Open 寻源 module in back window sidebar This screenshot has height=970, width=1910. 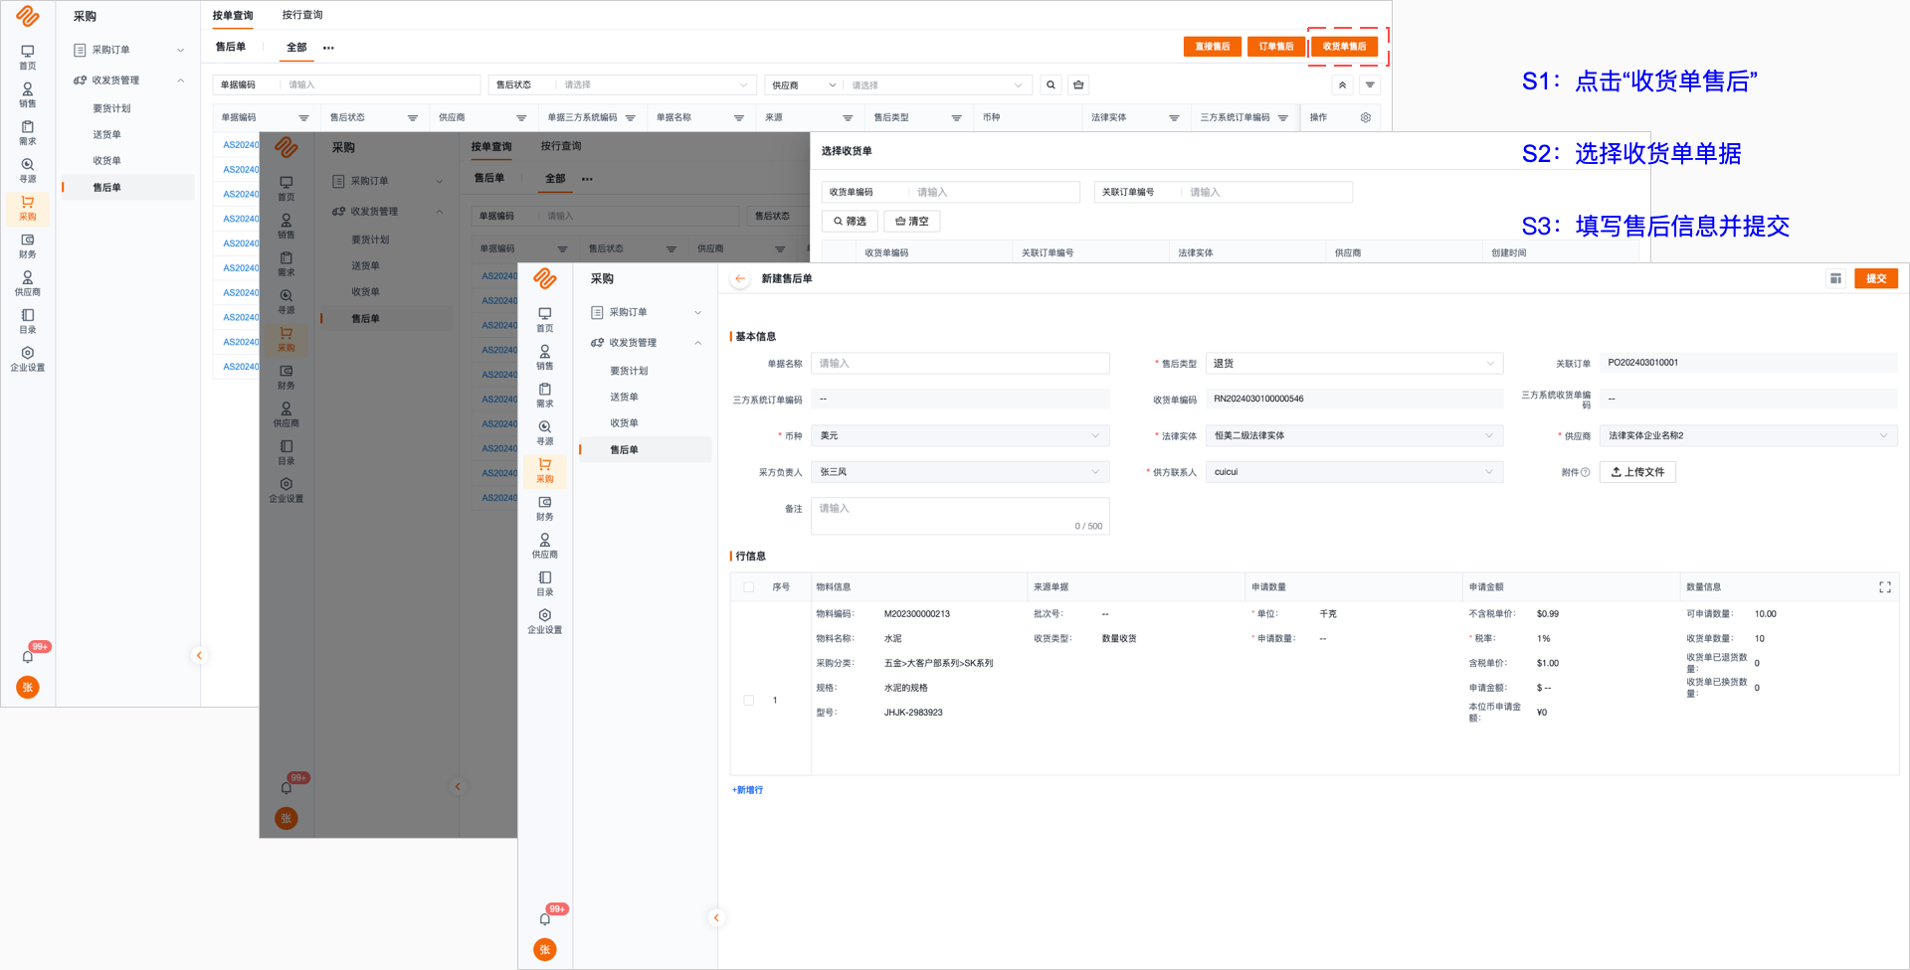tap(28, 170)
